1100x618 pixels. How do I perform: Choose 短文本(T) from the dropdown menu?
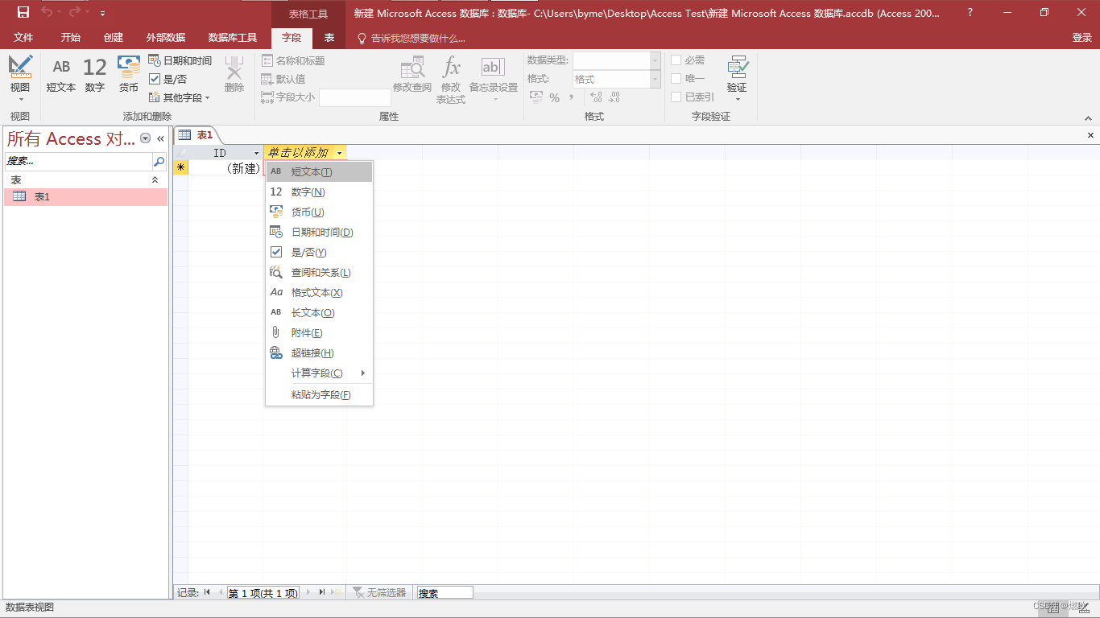tap(320, 172)
